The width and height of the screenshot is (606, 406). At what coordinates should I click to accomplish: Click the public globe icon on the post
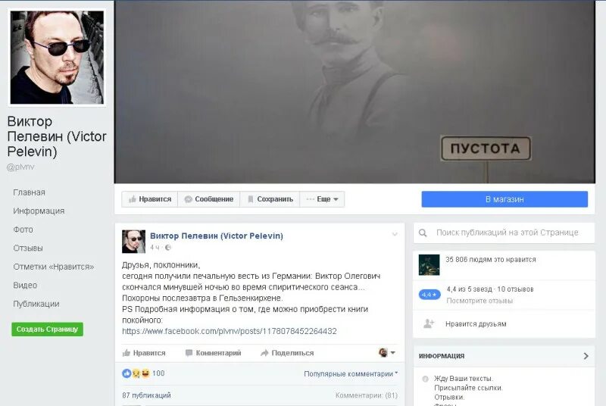coord(167,248)
